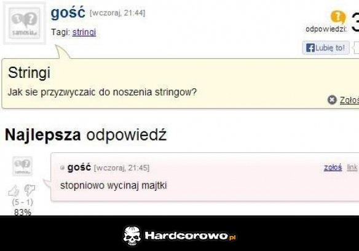Click the grey X report icon
The image size is (359, 251).
click(332, 99)
